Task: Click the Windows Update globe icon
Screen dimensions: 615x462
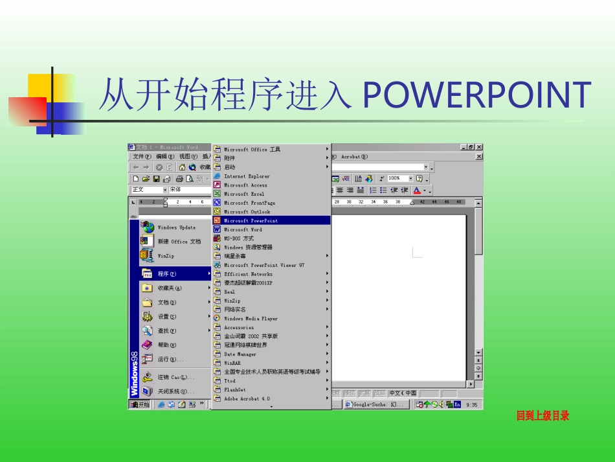Action: pos(148,227)
